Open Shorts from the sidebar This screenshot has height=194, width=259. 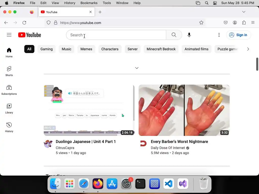click(x=9, y=71)
